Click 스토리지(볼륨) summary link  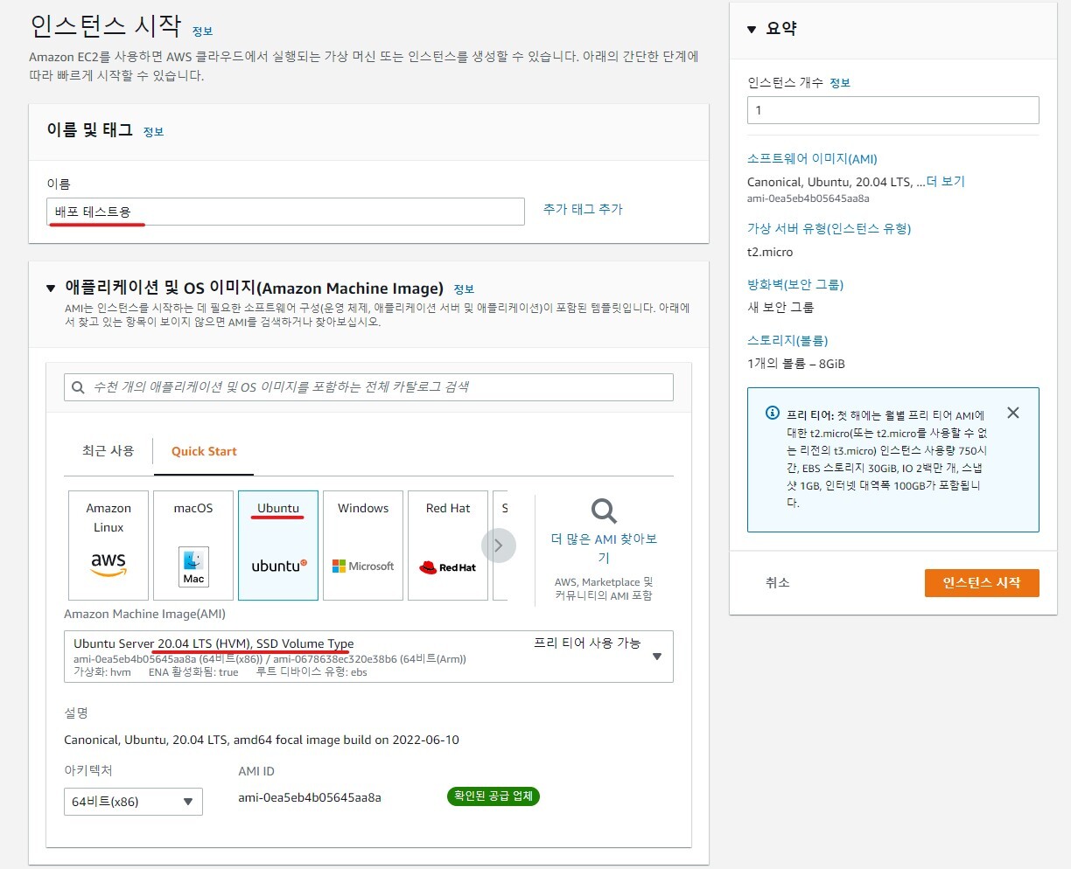click(787, 341)
